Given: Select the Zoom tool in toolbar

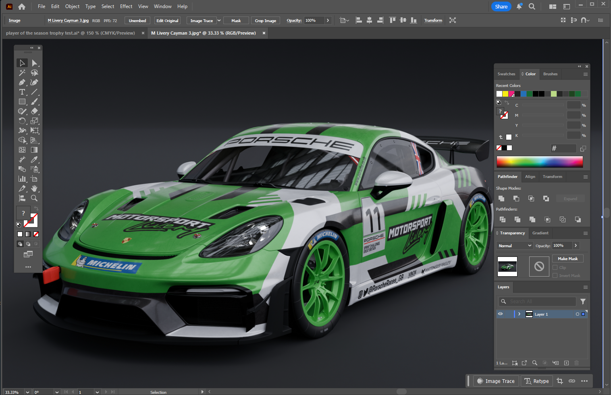Looking at the screenshot, I should pyautogui.click(x=34, y=198).
